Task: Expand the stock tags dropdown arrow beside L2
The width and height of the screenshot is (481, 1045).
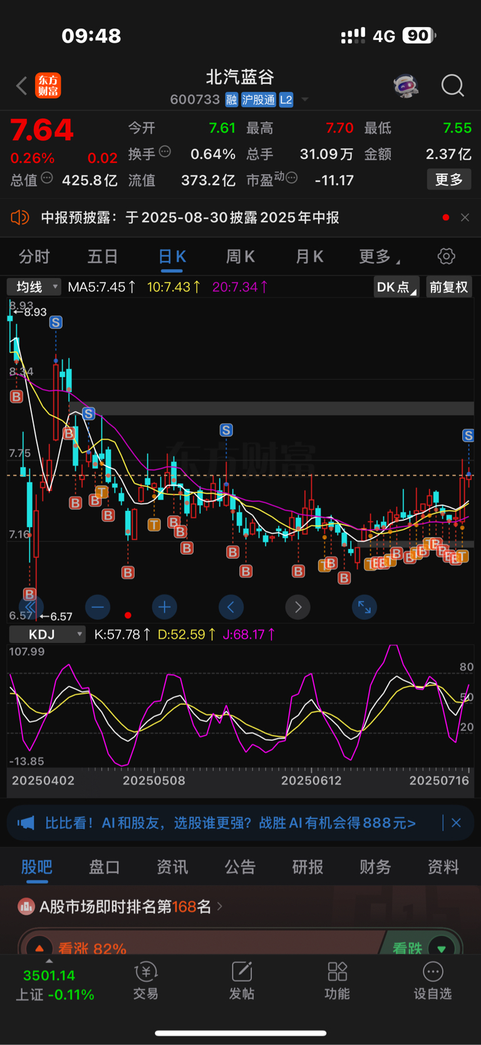Action: (305, 100)
